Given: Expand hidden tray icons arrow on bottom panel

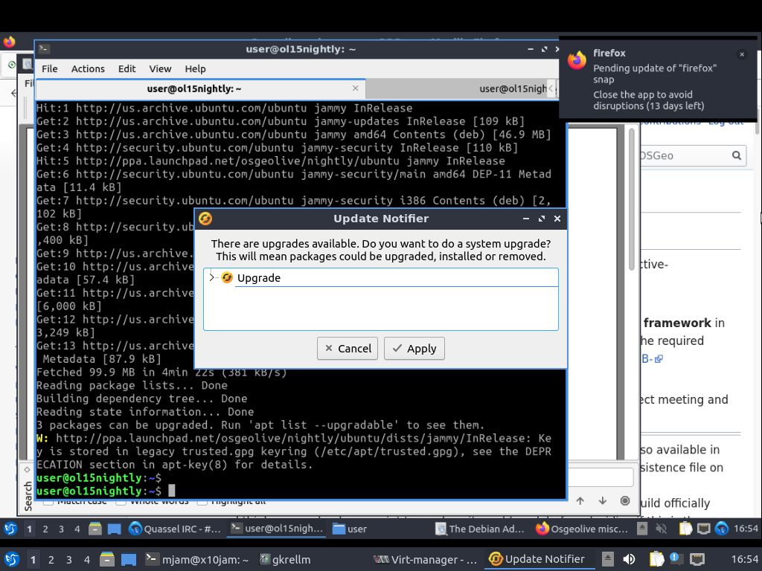Looking at the screenshot, I should click(608, 559).
